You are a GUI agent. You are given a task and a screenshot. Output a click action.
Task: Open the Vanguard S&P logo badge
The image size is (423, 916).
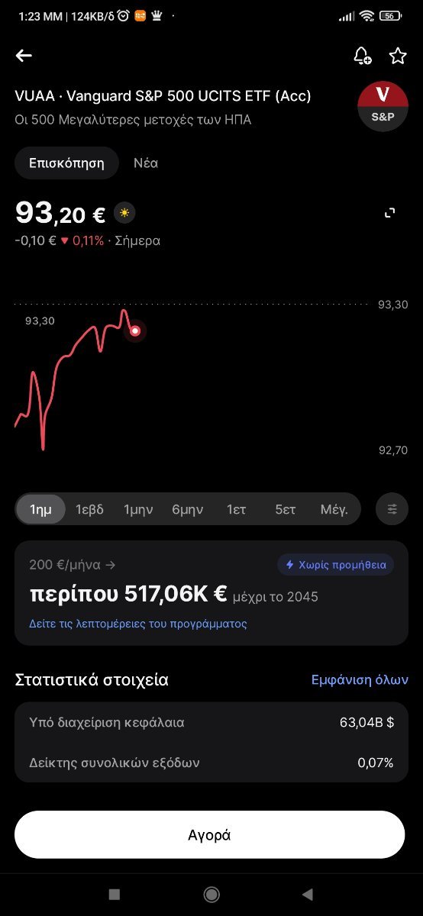click(383, 106)
